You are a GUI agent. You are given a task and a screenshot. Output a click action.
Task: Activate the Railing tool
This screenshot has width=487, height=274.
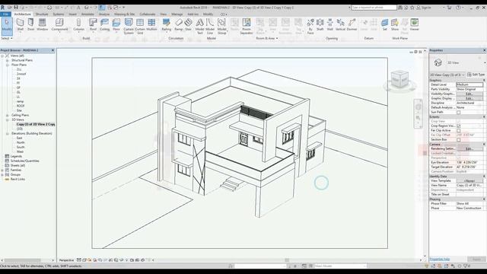click(x=166, y=24)
